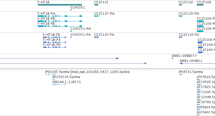The image size is (215, 116).
Task: Click the EK256236.5prime label
Action: pos(66,77)
